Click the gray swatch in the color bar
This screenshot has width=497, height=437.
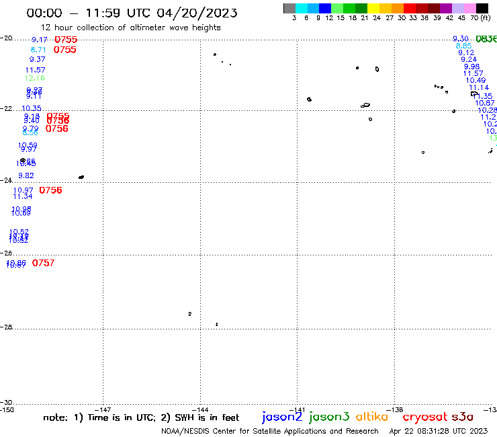pyautogui.click(x=289, y=8)
